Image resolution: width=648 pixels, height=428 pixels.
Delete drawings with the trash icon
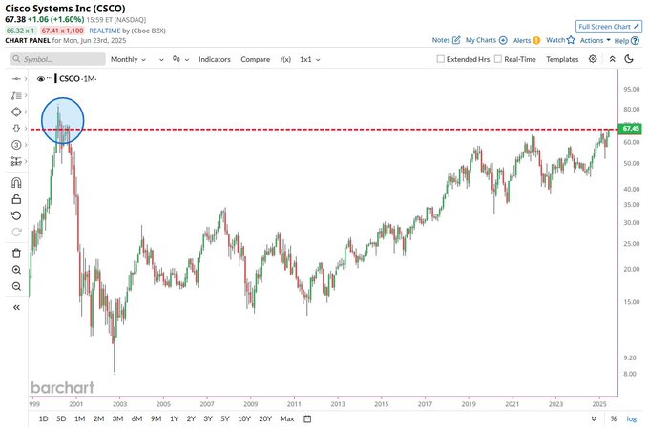point(16,254)
